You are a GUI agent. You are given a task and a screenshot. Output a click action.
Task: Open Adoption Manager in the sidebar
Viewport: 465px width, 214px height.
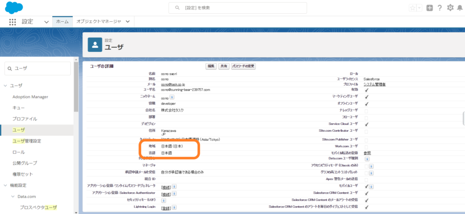coord(30,97)
